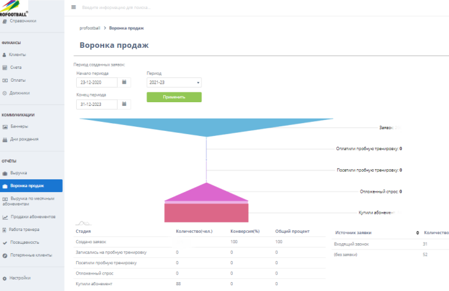The height and width of the screenshot is (291, 449).
Task: Click the Клиенты sidebar icon
Action: tap(5, 55)
